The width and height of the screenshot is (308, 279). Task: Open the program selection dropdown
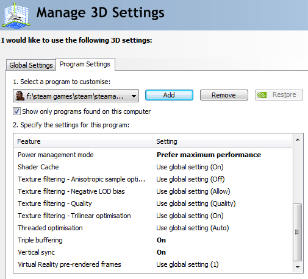coord(76,96)
